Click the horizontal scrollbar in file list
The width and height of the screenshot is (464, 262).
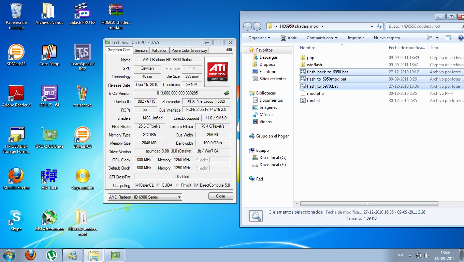click(x=369, y=204)
